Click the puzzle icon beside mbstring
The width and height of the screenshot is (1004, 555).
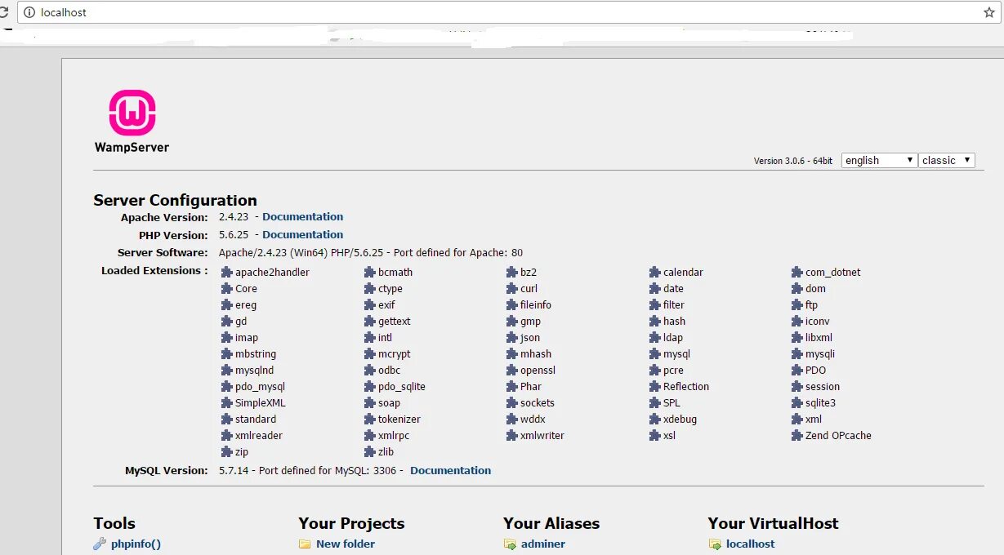tap(227, 353)
